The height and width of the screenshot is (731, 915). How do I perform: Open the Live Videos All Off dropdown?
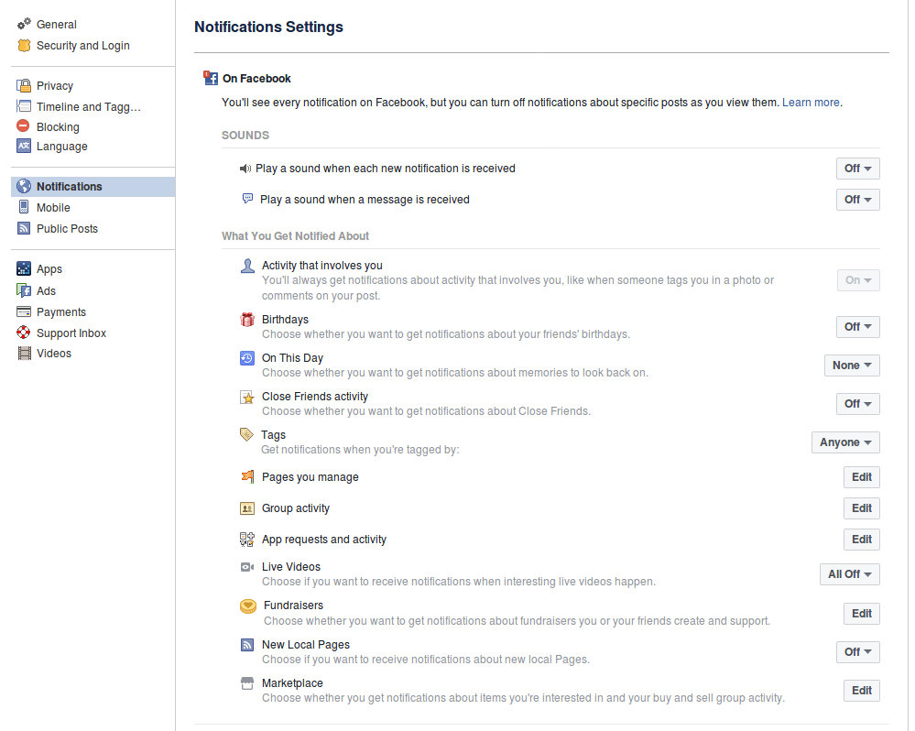(x=850, y=574)
